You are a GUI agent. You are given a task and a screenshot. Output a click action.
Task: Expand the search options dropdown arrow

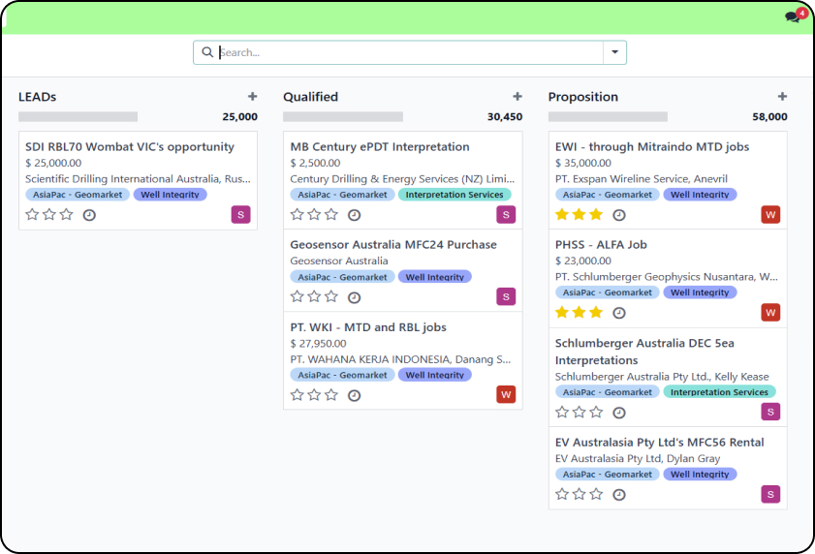[x=614, y=52]
